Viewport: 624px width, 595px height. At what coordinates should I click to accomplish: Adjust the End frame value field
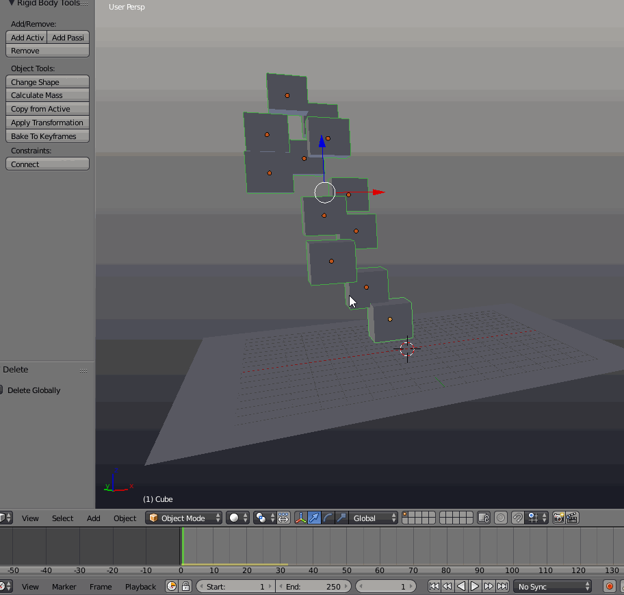[x=313, y=586]
